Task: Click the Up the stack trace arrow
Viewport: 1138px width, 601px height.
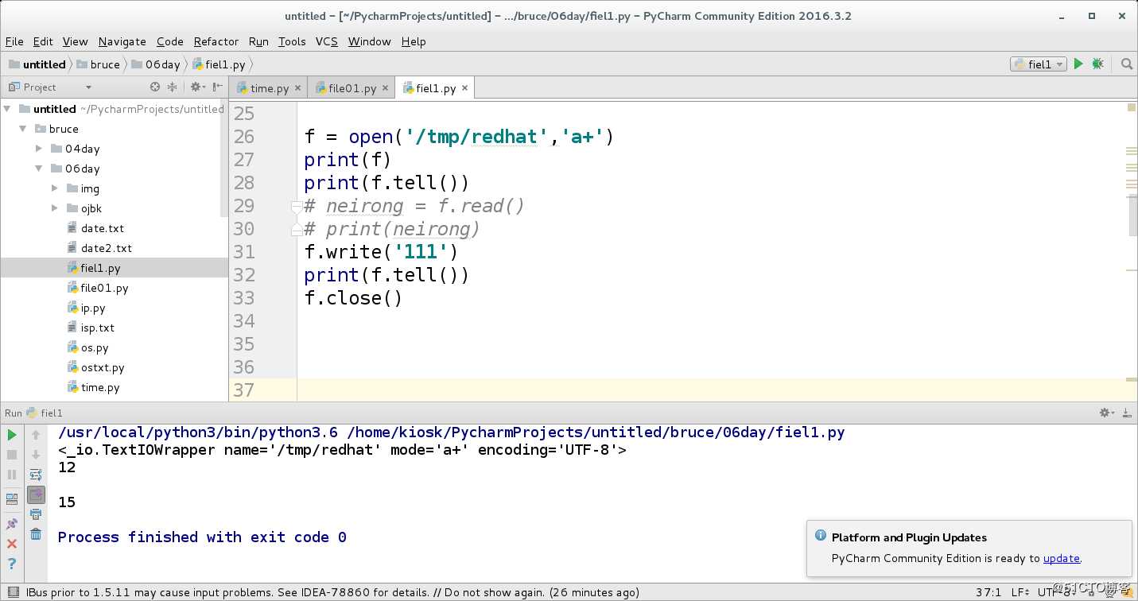Action: 36,435
